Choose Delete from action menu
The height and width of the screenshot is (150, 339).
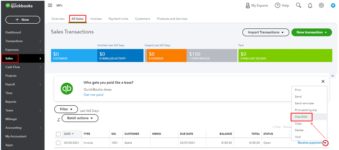(x=309, y=130)
